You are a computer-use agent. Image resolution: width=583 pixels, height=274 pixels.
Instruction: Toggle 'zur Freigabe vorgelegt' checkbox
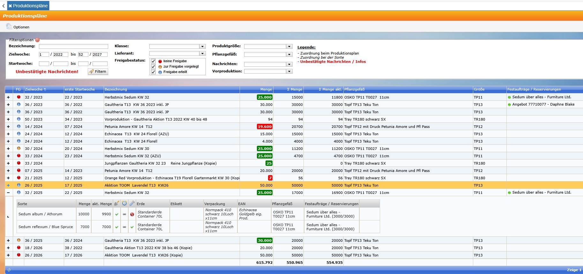point(153,67)
